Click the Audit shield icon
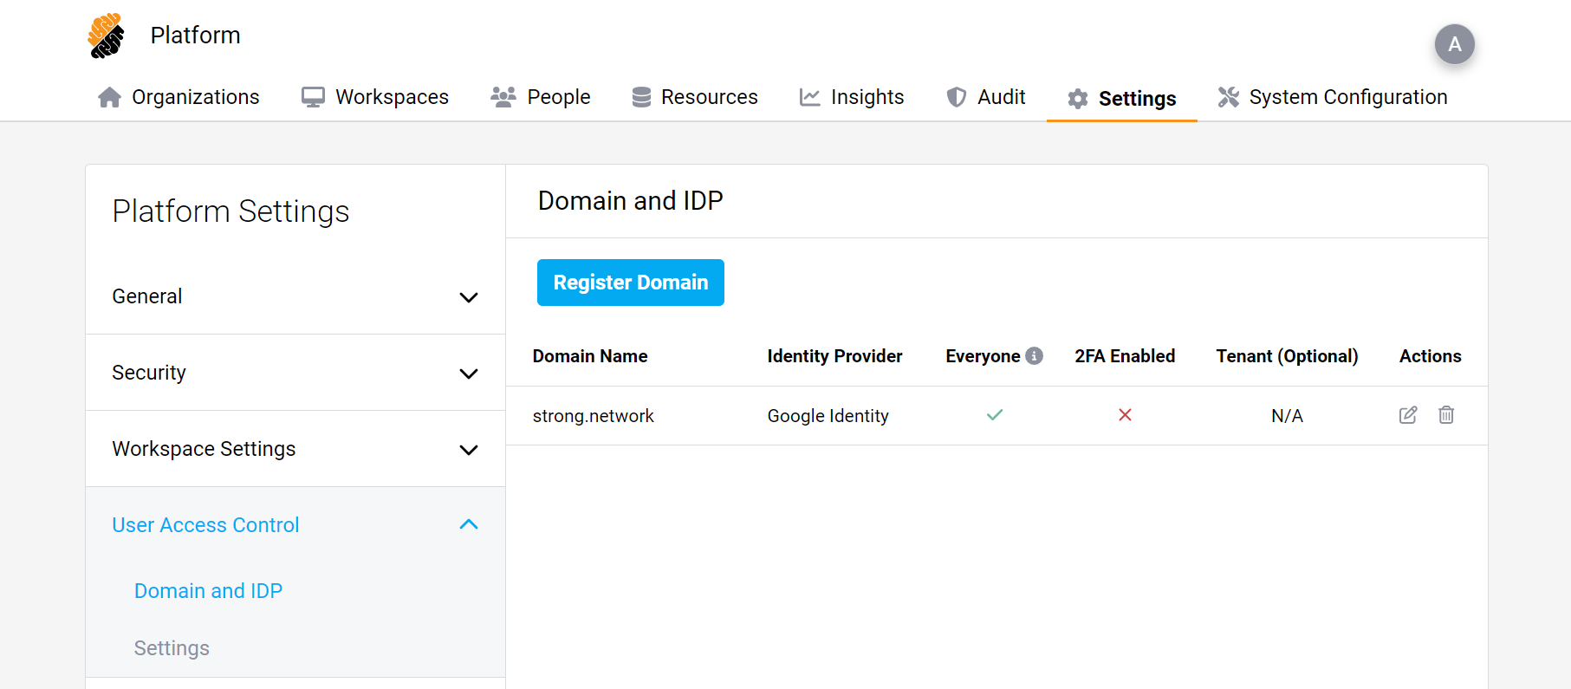The width and height of the screenshot is (1571, 689). pos(956,97)
